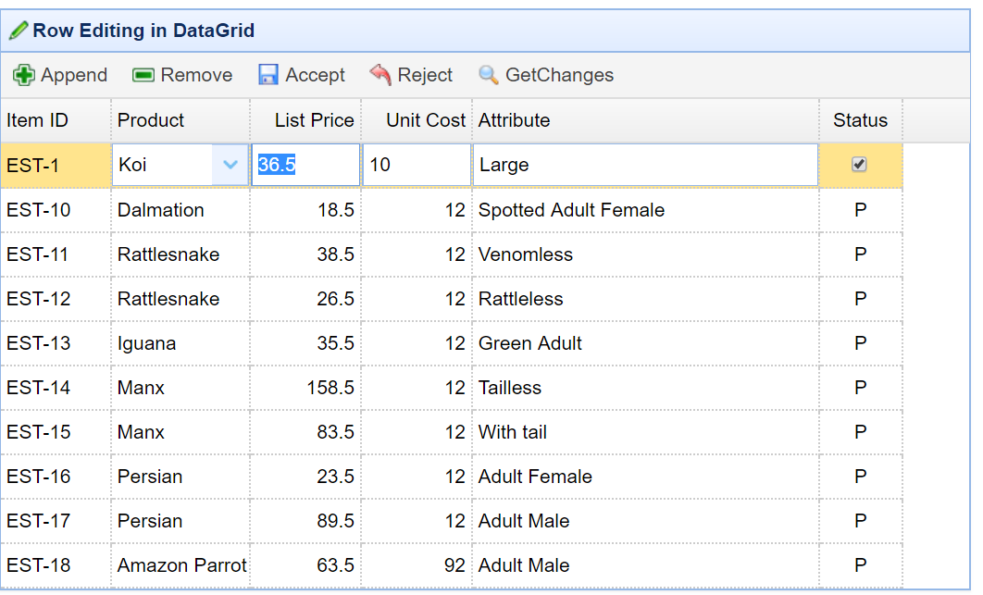Click the green plus Append icon
The image size is (983, 595).
[24, 75]
